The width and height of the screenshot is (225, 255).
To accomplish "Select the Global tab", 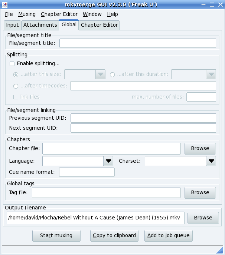I will coord(69,25).
